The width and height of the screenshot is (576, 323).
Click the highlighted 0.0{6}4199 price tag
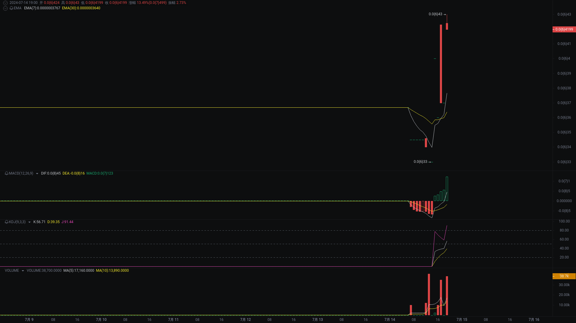(564, 29)
